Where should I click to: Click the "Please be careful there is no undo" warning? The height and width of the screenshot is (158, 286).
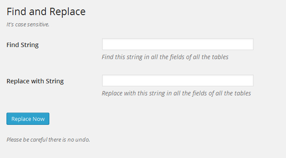48,139
